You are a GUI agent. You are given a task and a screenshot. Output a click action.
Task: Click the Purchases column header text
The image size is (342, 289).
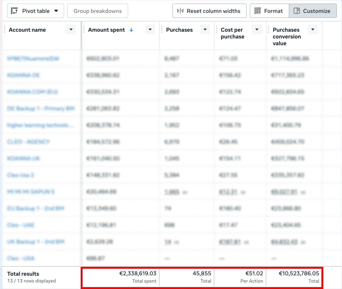coord(179,30)
